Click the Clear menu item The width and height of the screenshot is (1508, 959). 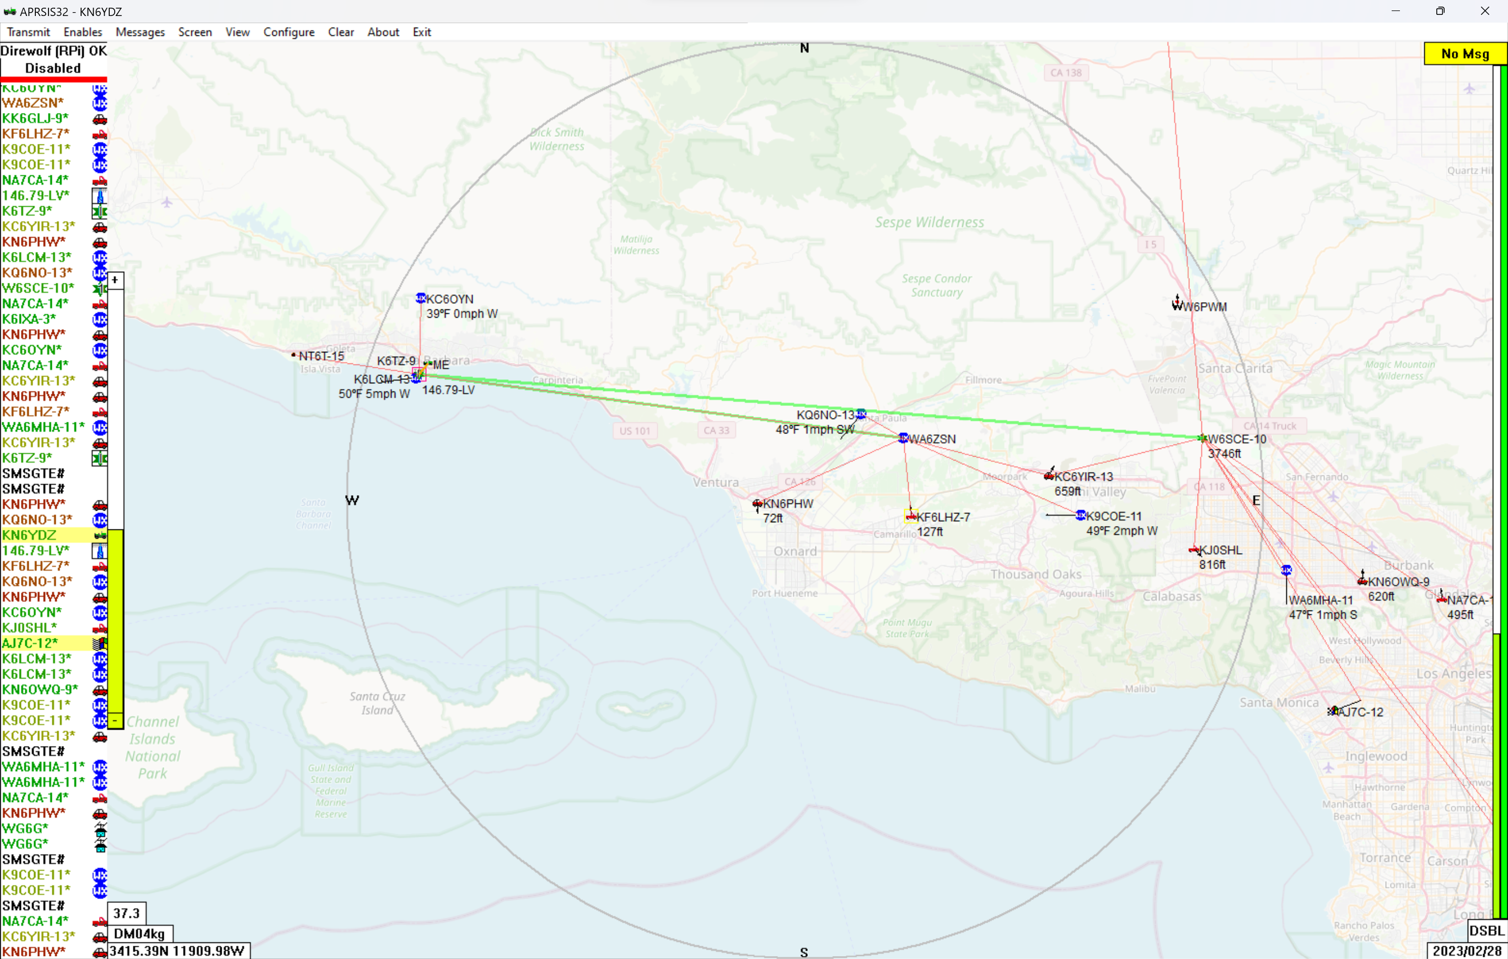(341, 32)
